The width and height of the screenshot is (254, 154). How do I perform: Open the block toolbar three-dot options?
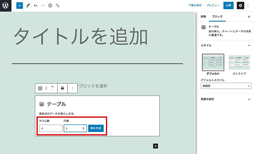[x=72, y=88]
